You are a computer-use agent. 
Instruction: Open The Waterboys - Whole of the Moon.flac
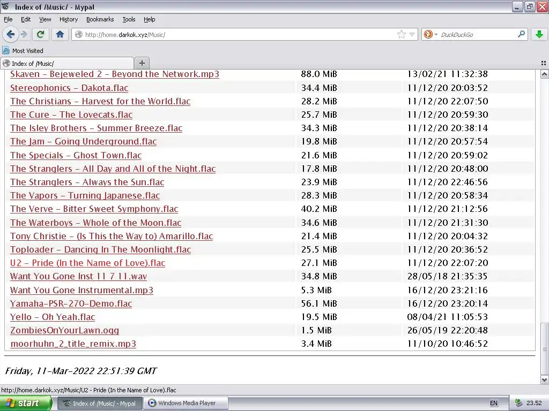(95, 223)
